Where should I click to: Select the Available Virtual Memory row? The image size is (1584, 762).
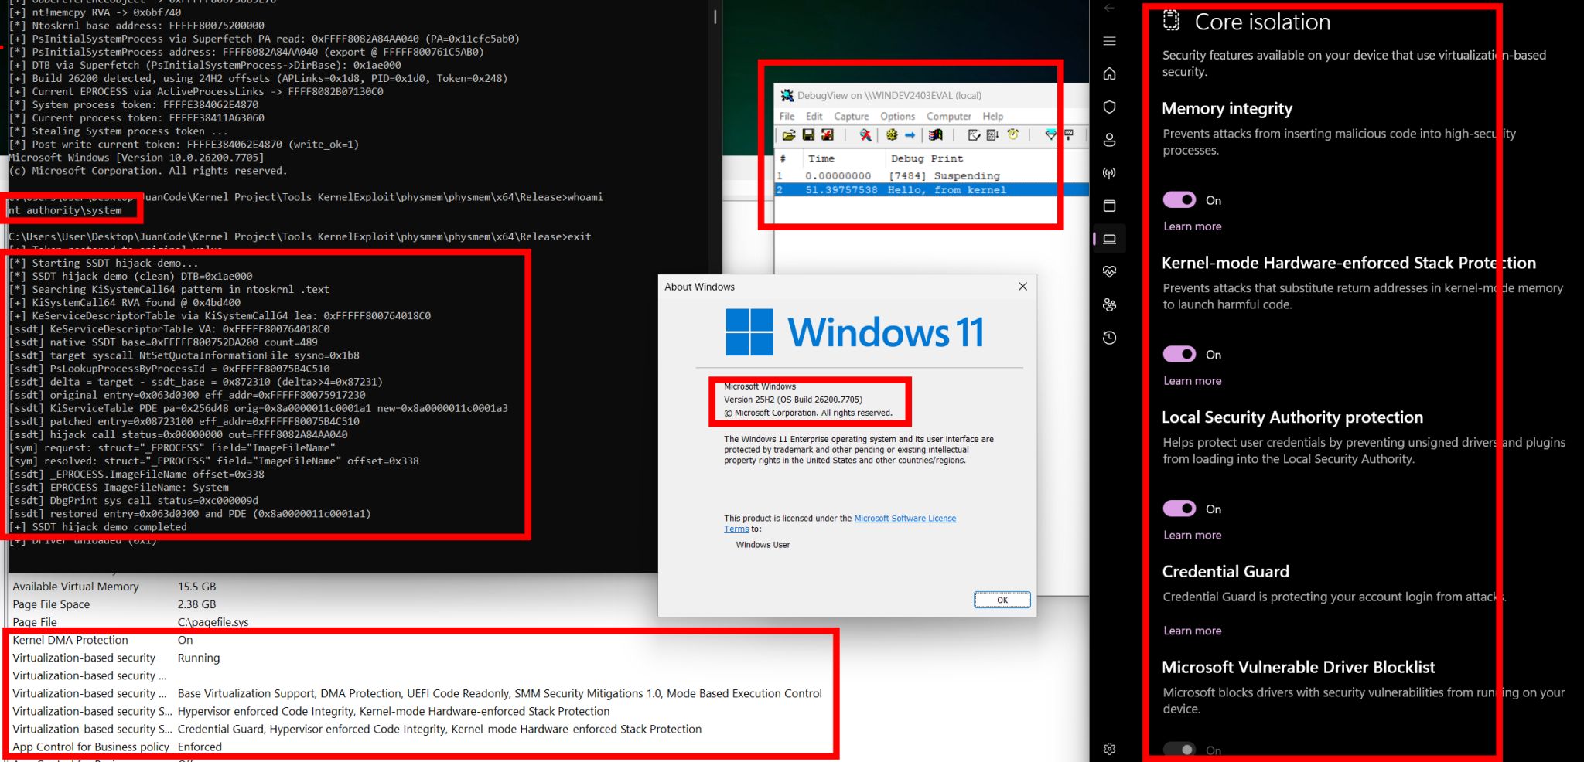pyautogui.click(x=333, y=587)
